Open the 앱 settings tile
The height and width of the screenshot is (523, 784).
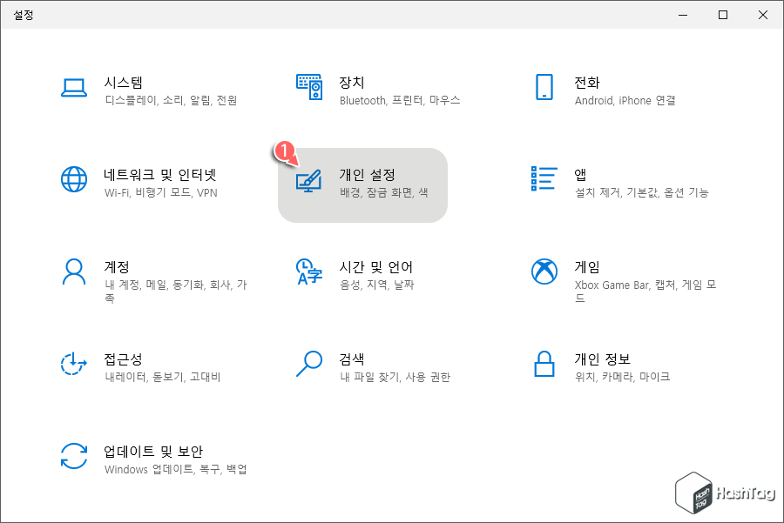(x=592, y=183)
